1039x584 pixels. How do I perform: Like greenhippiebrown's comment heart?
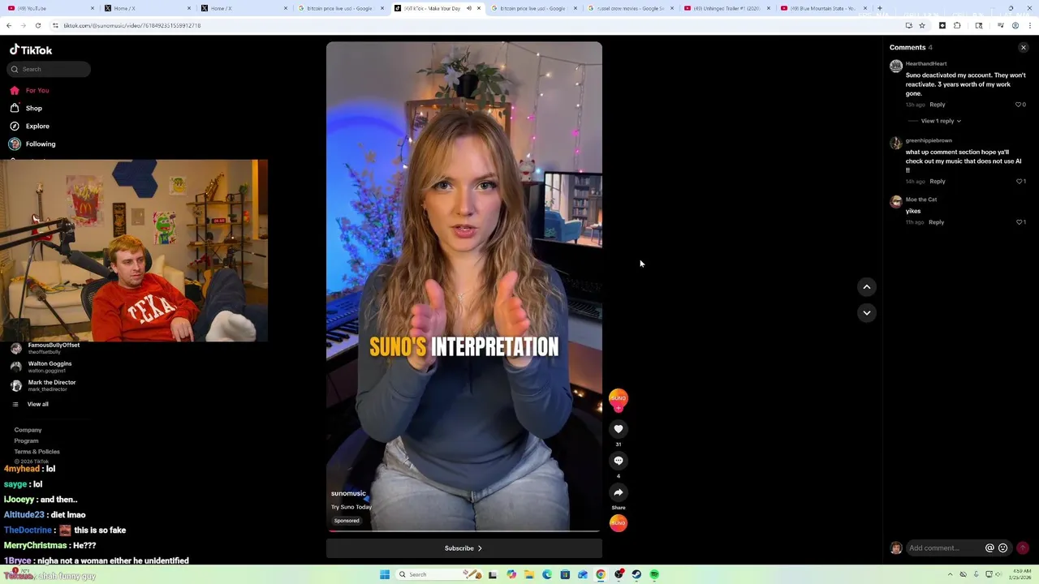(1020, 182)
